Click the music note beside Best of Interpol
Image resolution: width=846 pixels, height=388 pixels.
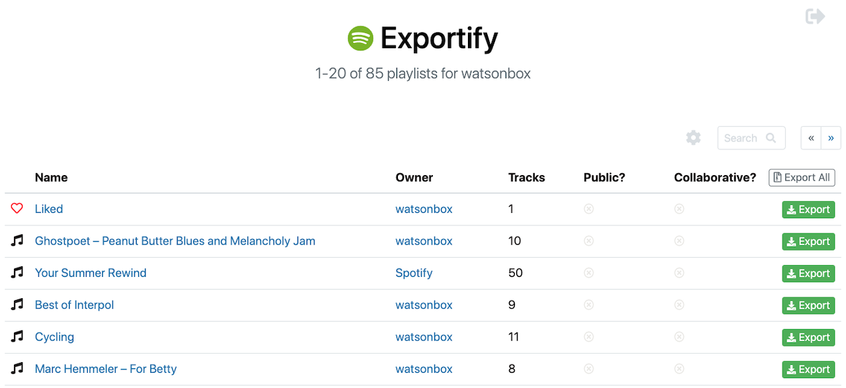(x=17, y=305)
